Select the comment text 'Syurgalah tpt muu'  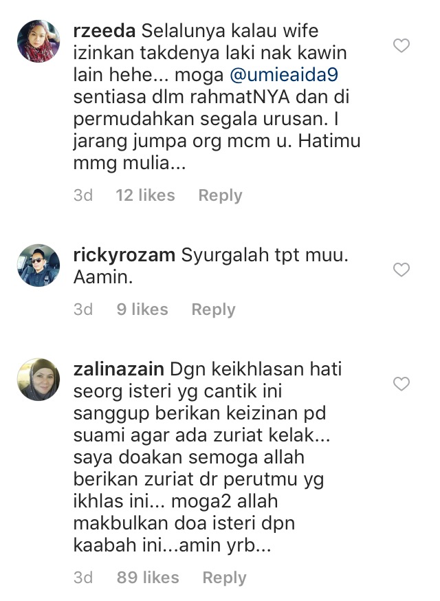tap(262, 255)
